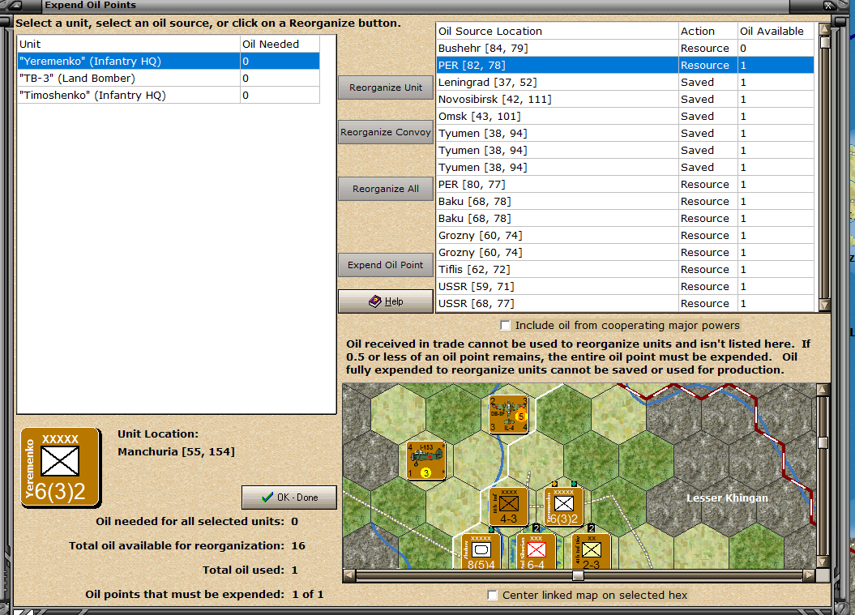Select "Timoshenko" (Infantry HQ) unit row
The height and width of the screenshot is (615, 855).
point(169,95)
